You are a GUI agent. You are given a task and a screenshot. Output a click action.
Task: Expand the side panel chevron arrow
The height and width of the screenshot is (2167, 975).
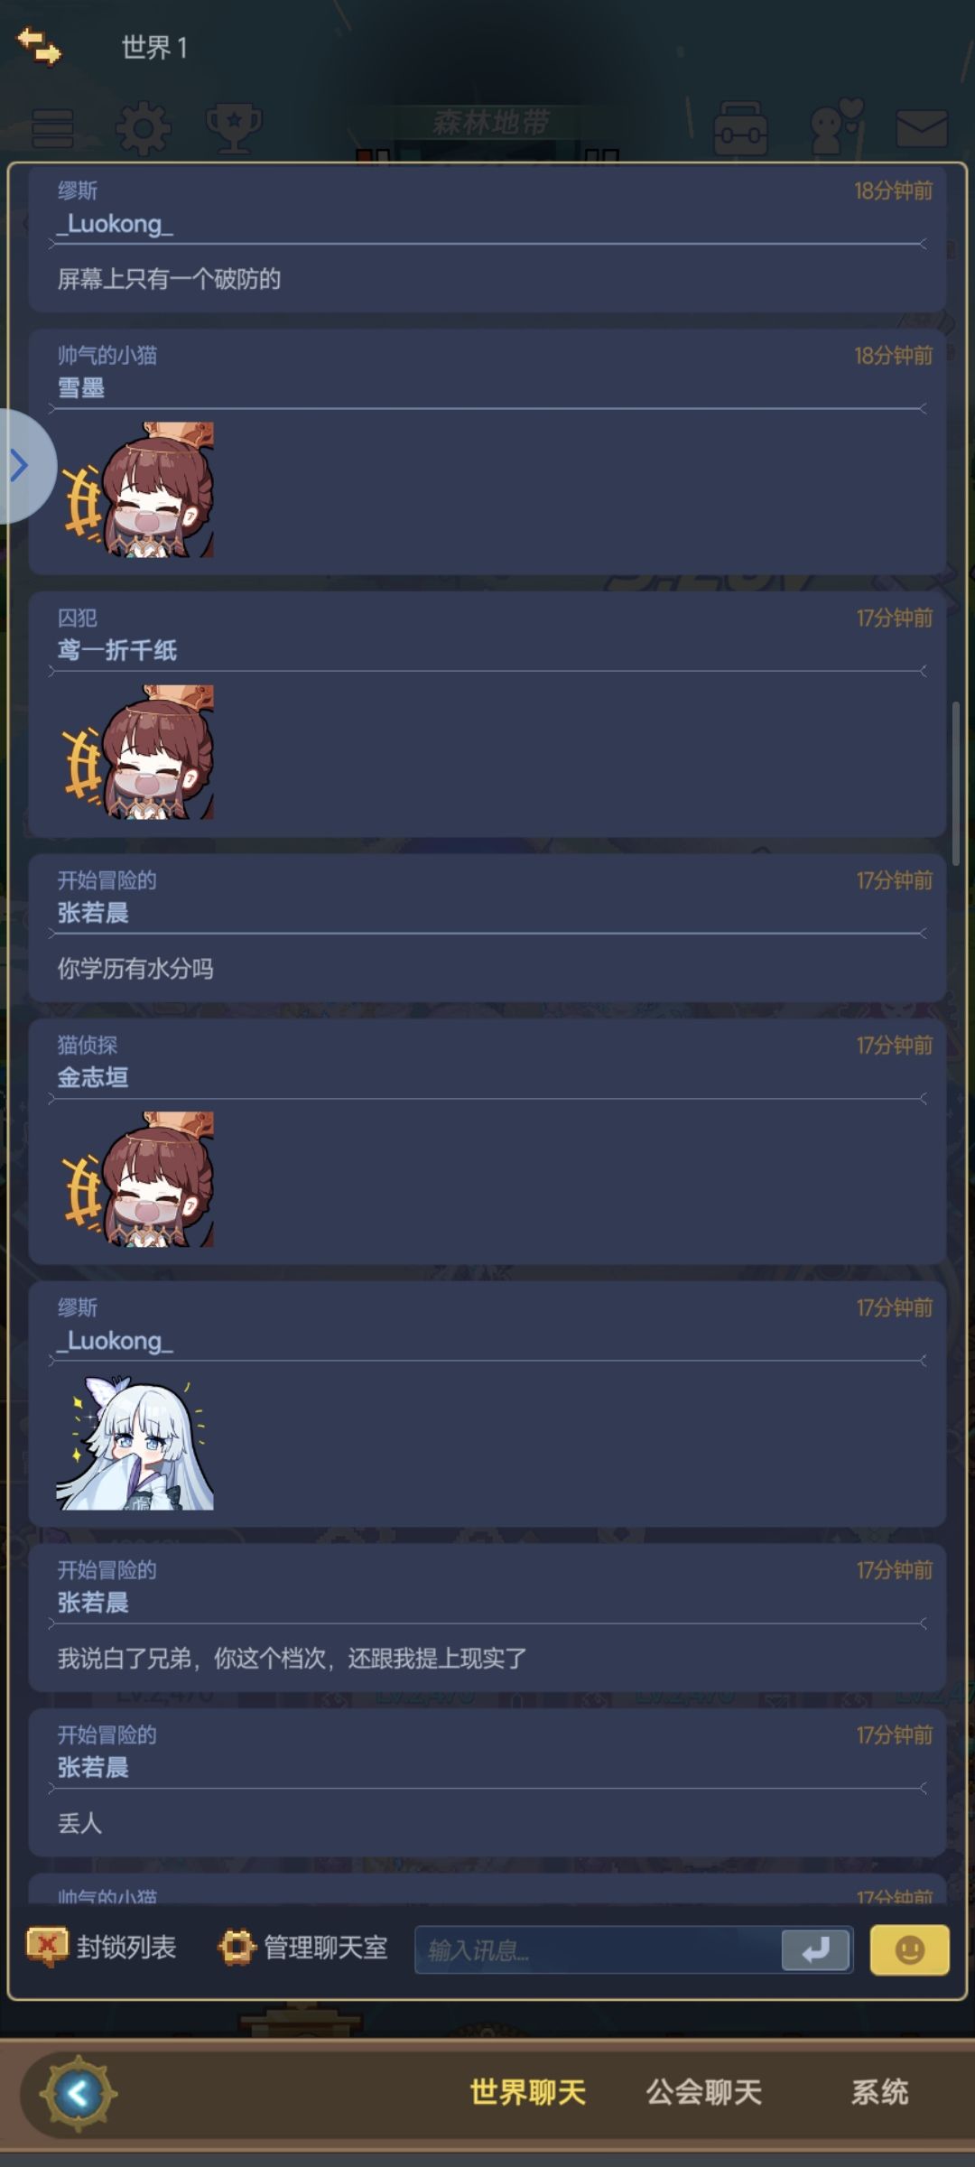[22, 466]
